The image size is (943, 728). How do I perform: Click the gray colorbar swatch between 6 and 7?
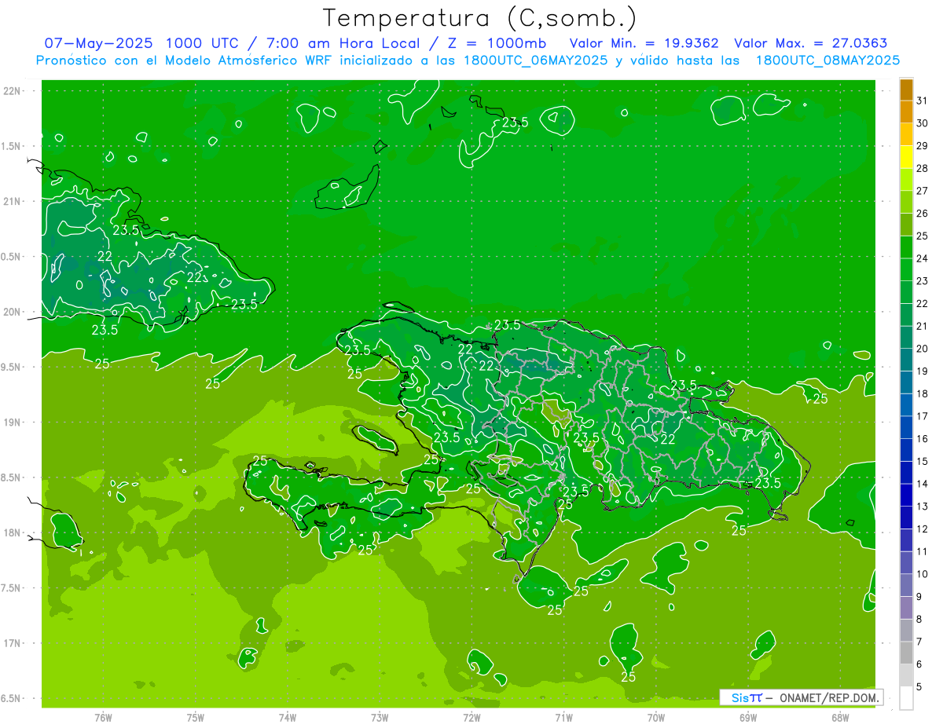point(906,653)
